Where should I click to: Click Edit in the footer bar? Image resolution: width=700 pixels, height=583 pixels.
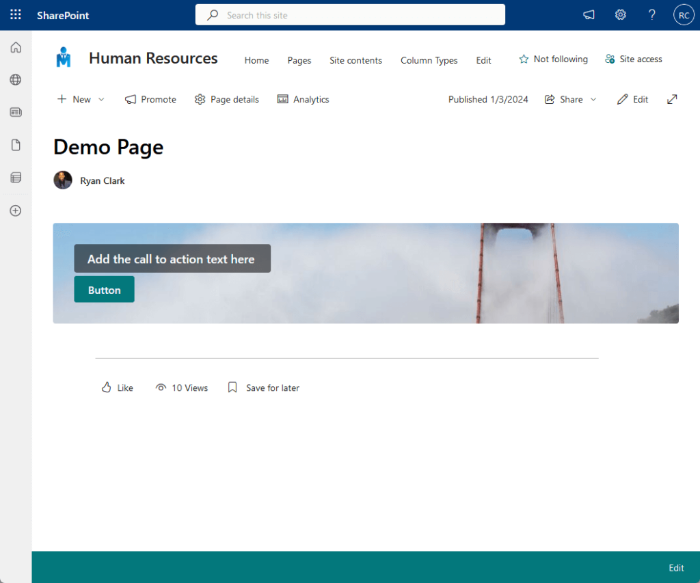click(676, 567)
